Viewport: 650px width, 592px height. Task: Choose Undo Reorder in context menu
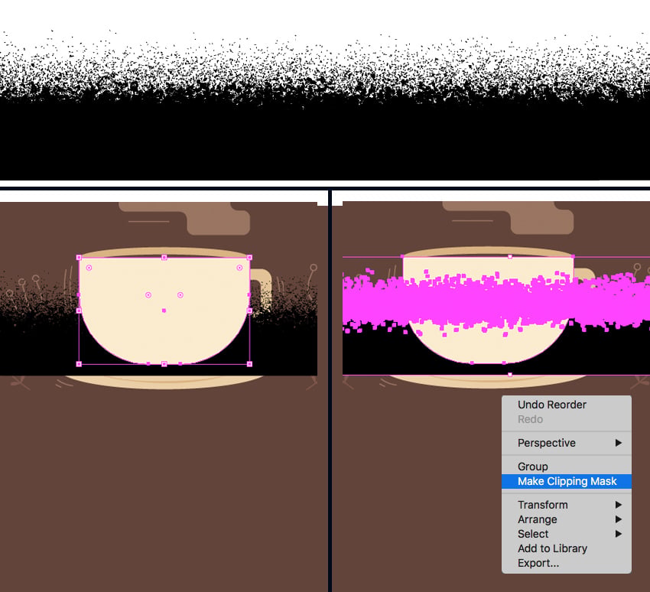coord(566,405)
